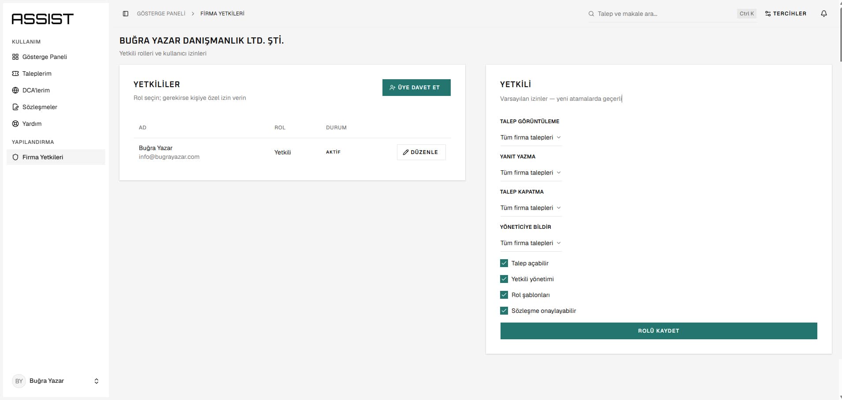Screen dimensions: 842x400
Task: Click the Tercihler sliders icon
Action: point(768,14)
